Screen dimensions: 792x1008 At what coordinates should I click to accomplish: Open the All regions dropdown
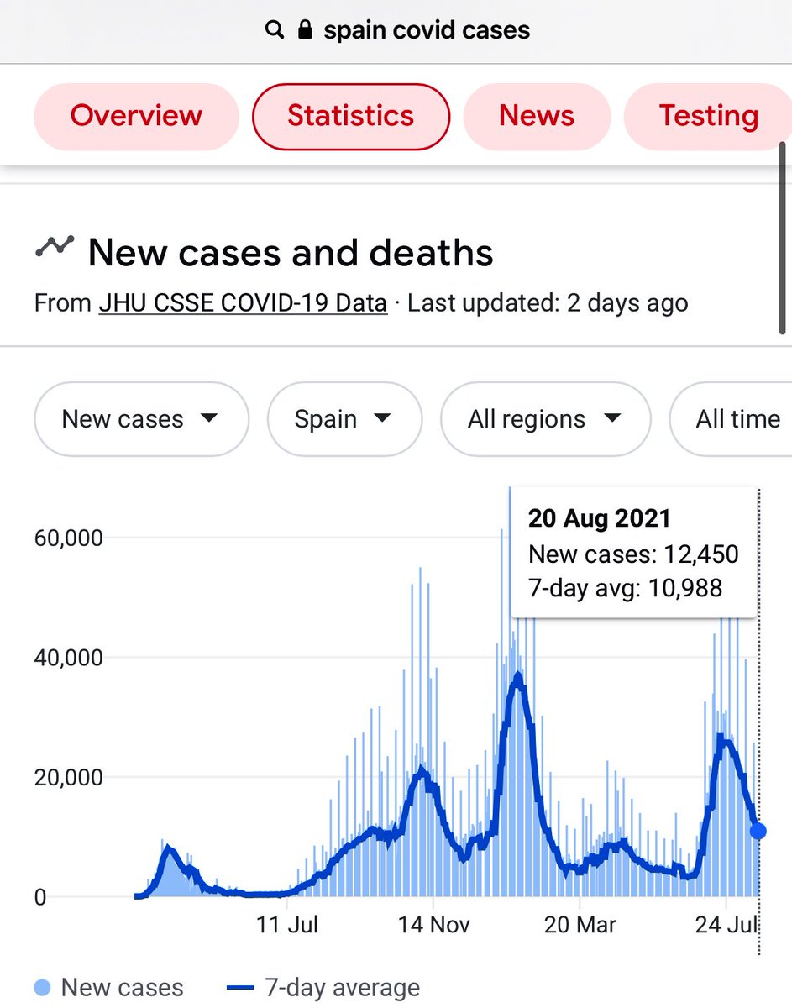[x=544, y=419]
